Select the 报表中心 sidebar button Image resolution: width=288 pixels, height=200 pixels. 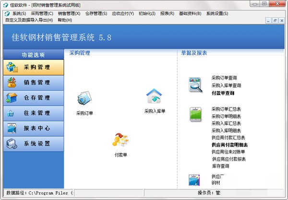pos(34,128)
